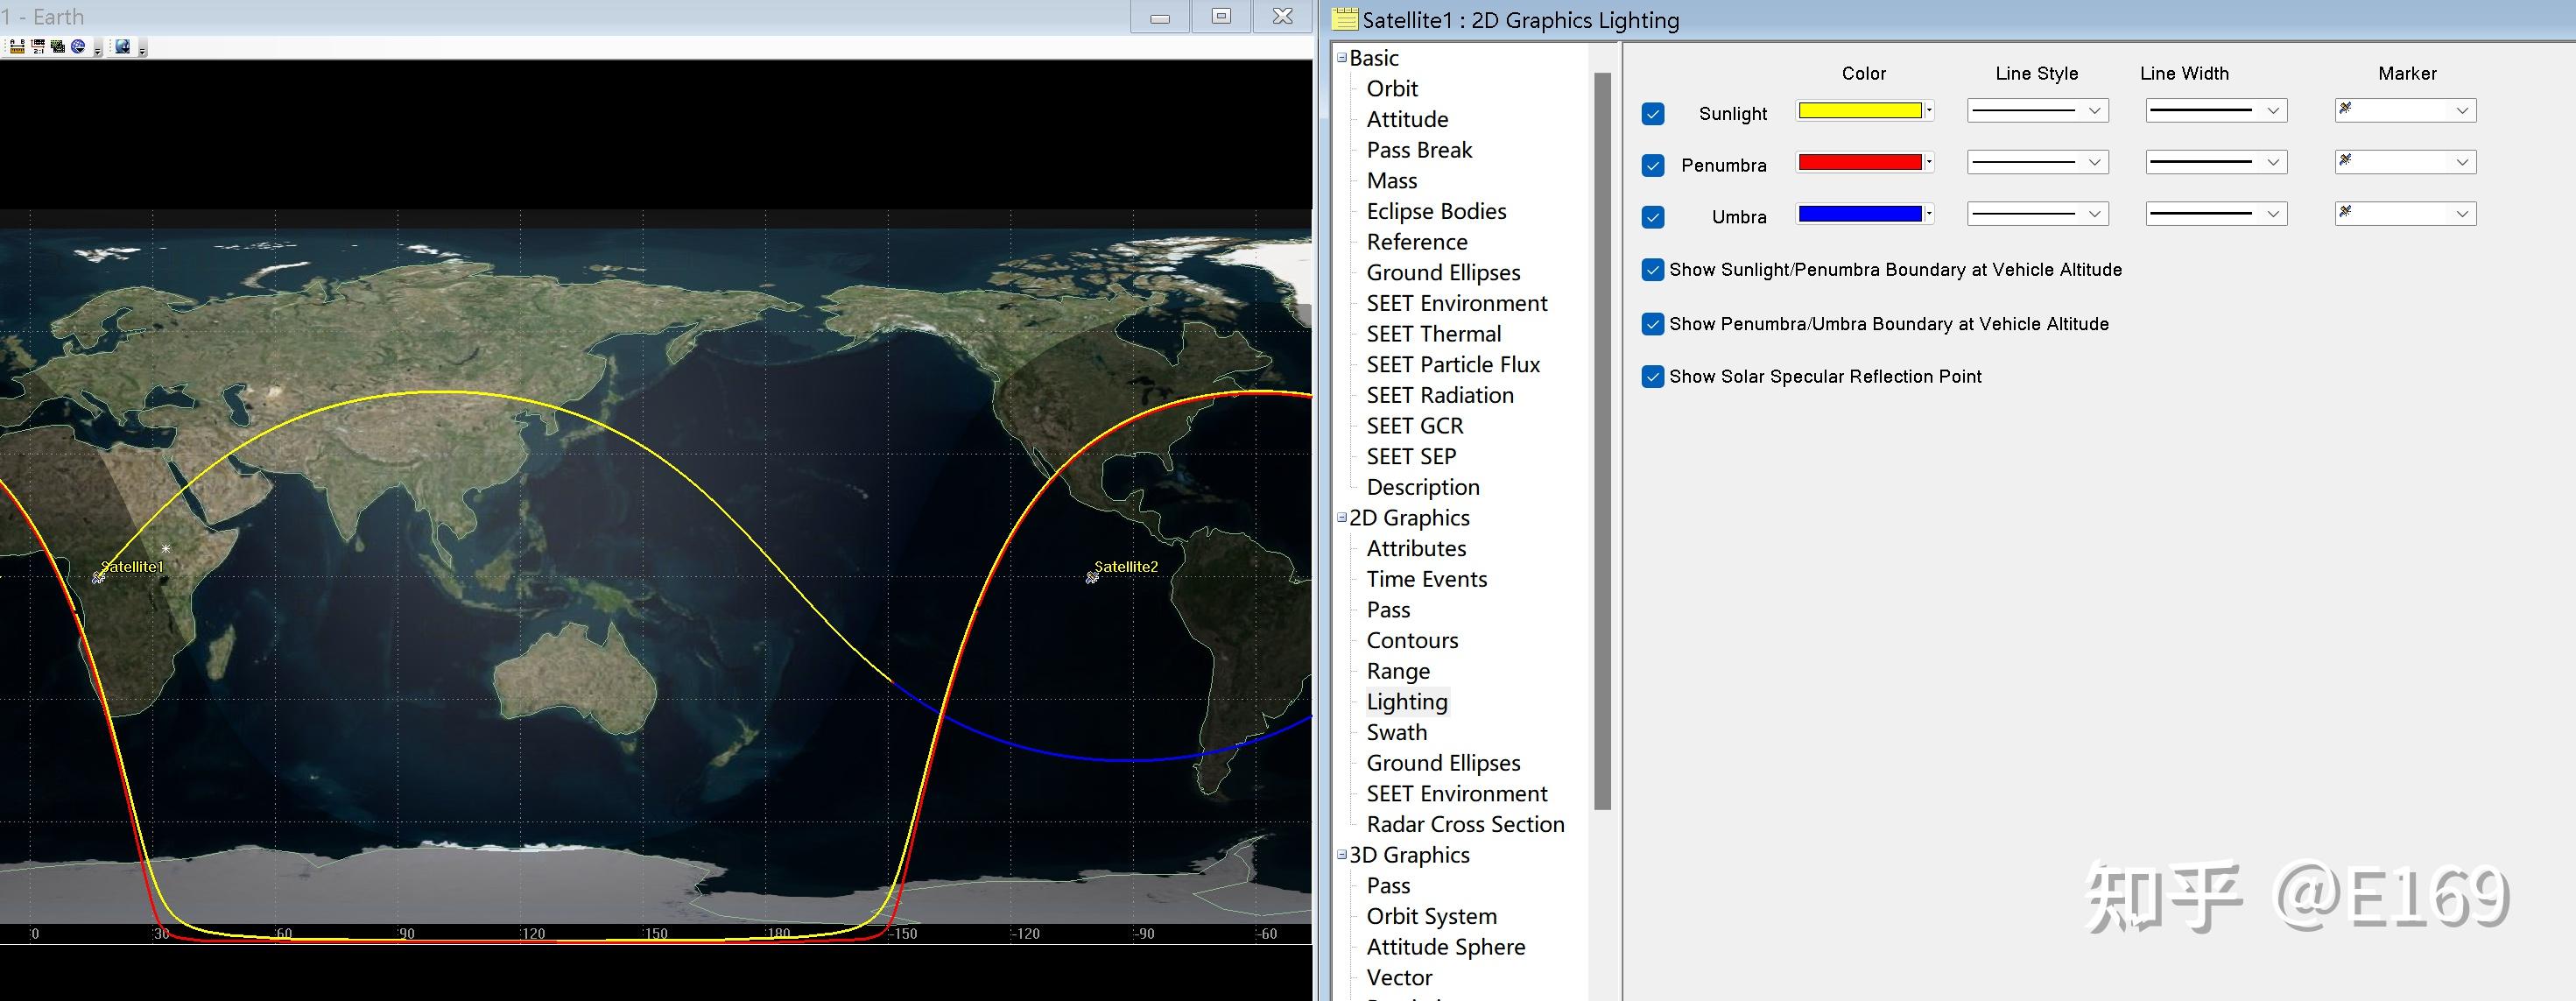This screenshot has width=2576, height=1001.
Task: Click the red Penumbra color swatch
Action: coord(1859,162)
